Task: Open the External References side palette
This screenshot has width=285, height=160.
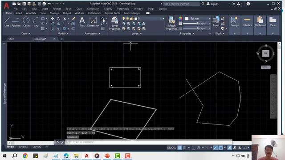Action: [x=4, y=93]
